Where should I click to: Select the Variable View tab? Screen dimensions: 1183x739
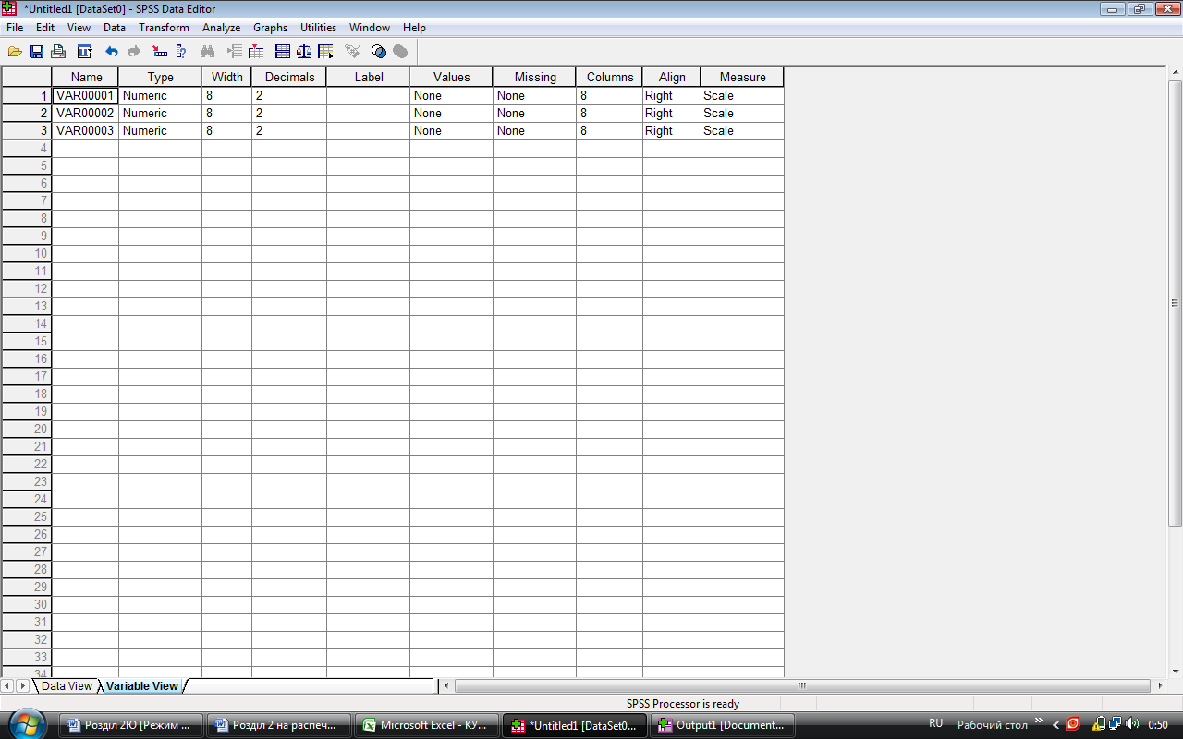141,686
